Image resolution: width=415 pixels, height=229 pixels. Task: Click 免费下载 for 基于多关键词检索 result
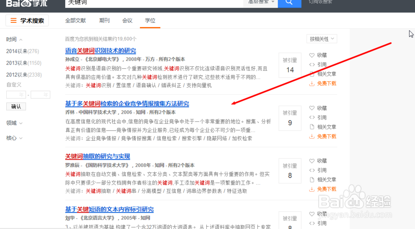327,136
